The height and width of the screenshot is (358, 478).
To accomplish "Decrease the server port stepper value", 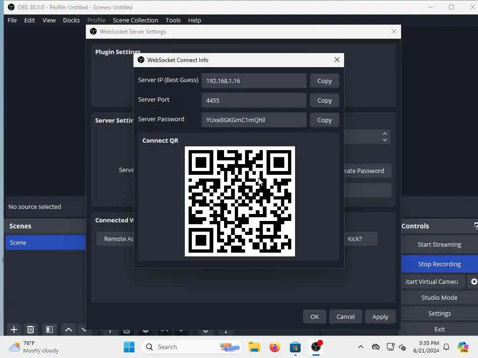I will click(385, 140).
